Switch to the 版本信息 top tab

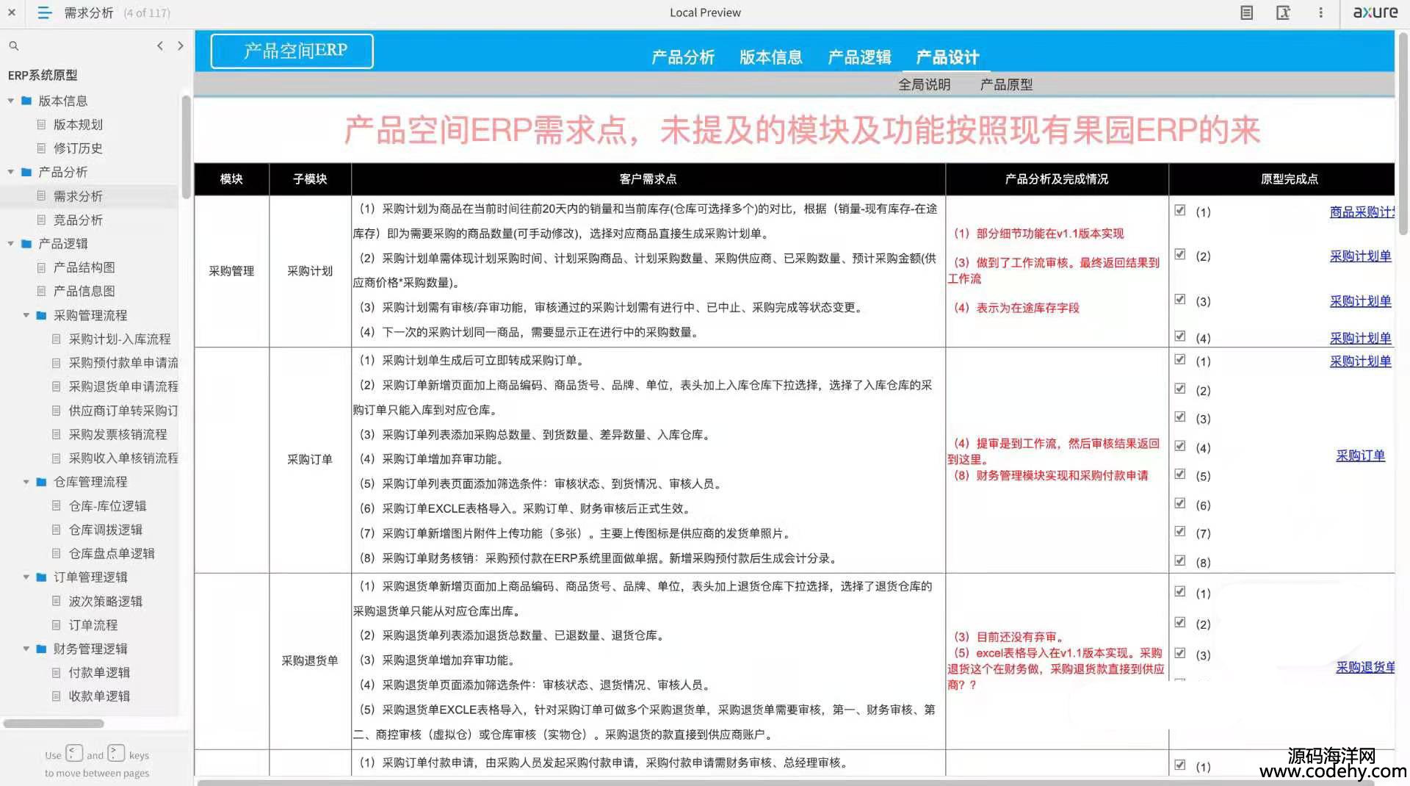coord(771,57)
